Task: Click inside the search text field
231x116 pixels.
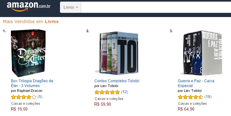Action: [156, 7]
